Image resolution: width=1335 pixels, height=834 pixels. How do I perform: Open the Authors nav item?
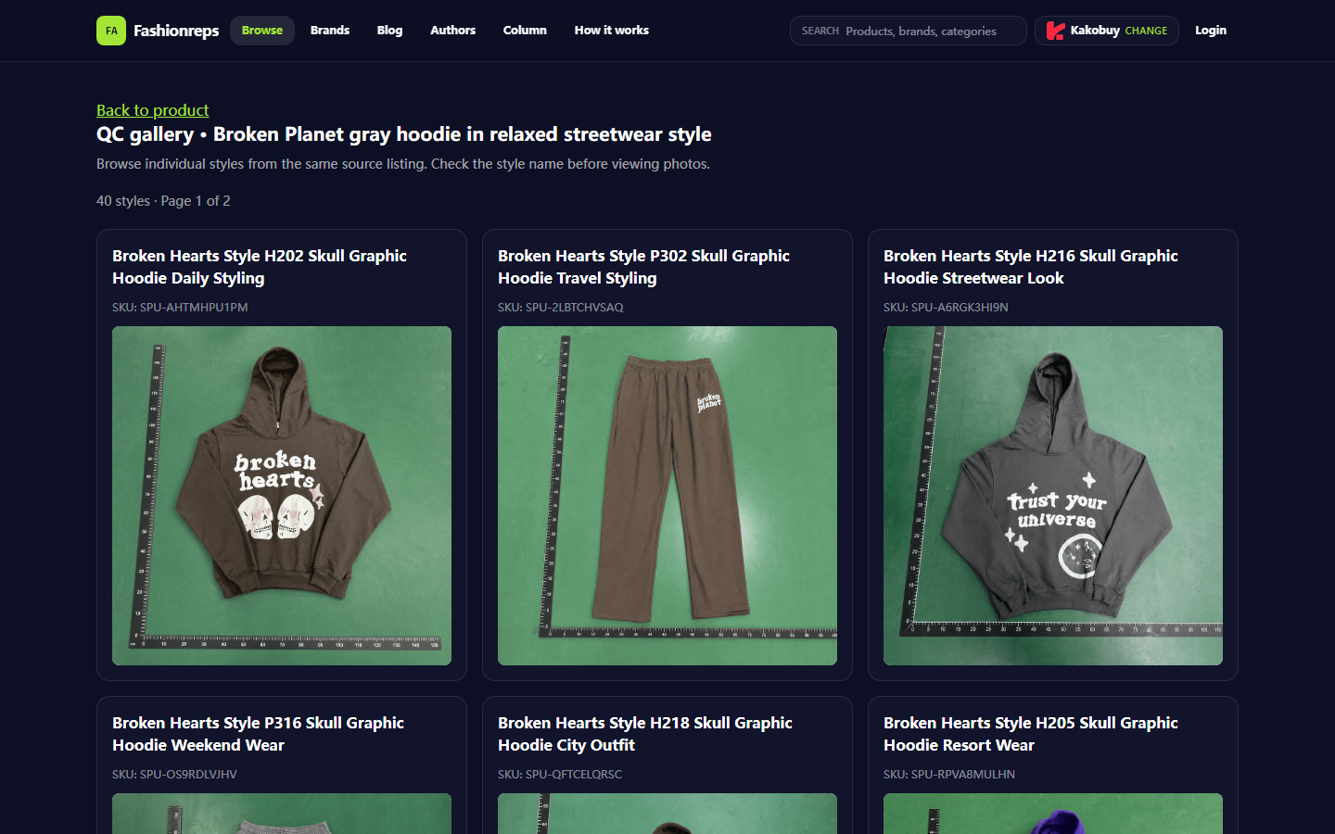[x=452, y=31]
